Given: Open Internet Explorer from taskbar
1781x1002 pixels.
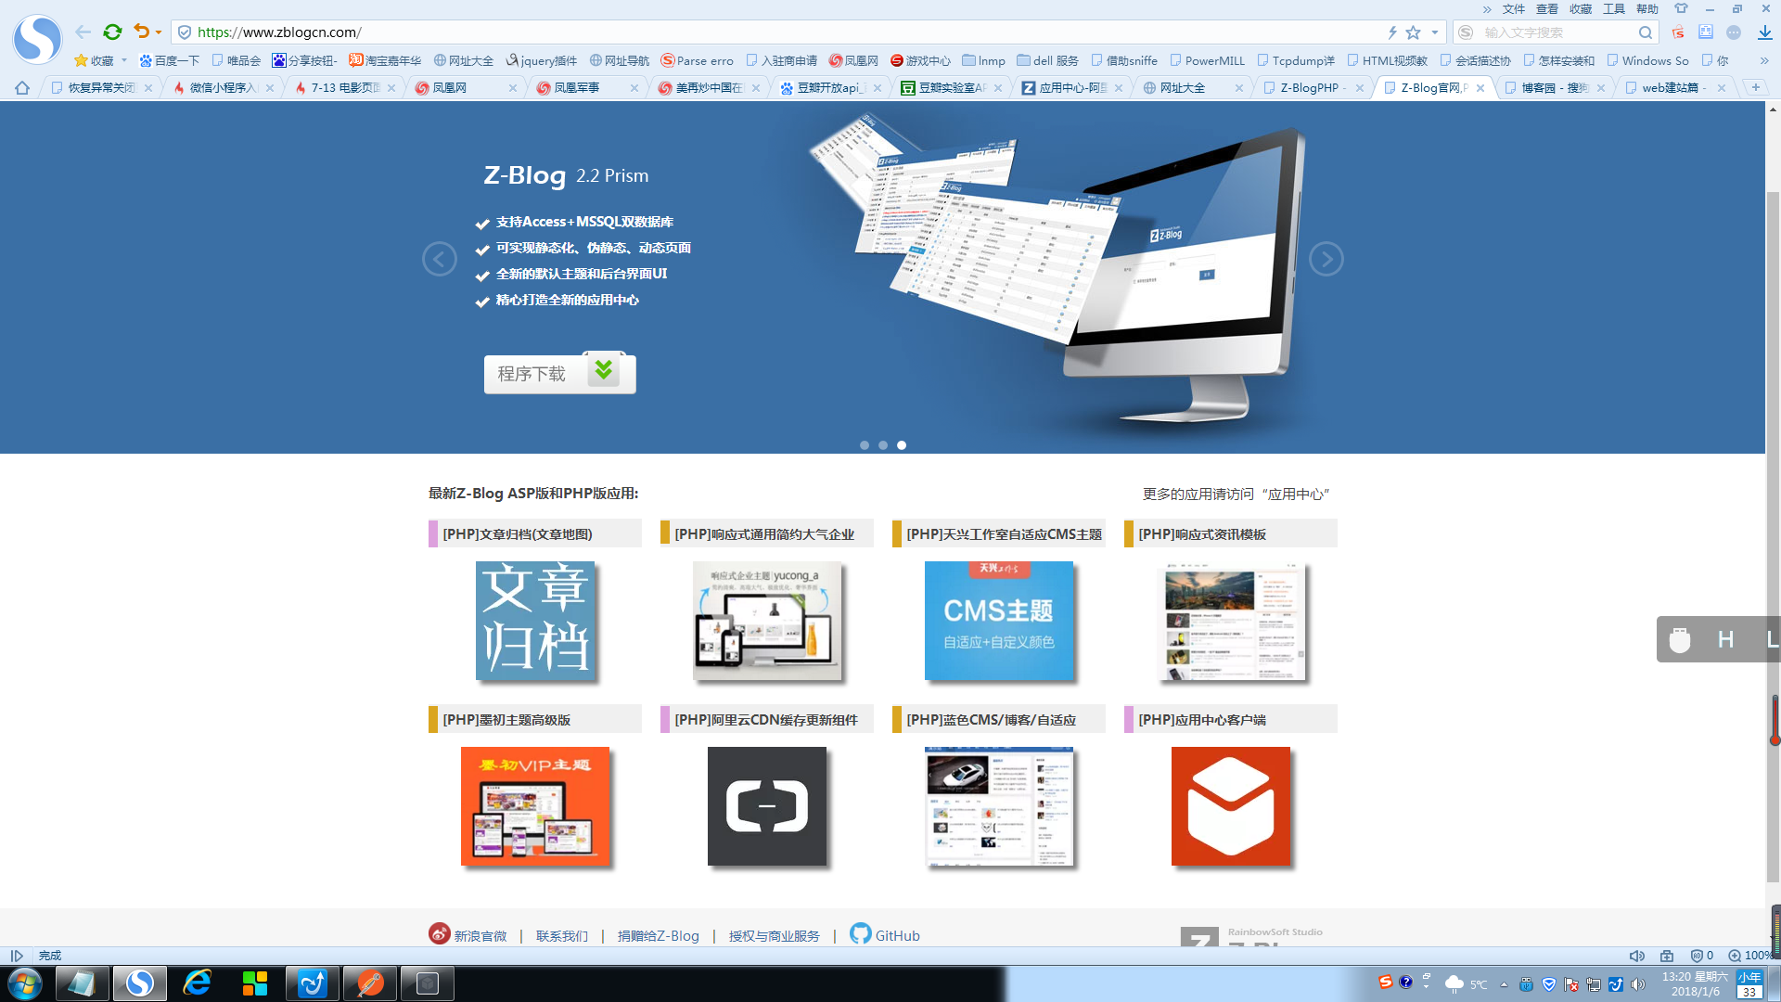Looking at the screenshot, I should pos(197,983).
